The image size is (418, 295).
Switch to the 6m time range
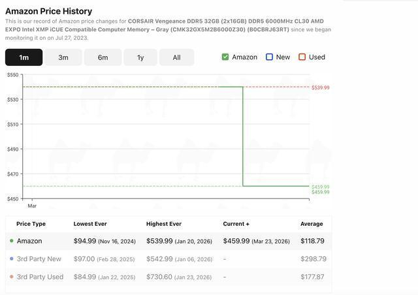point(103,57)
